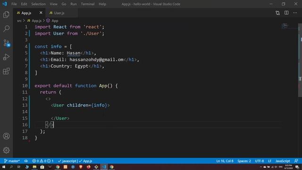
Task: Click line number 10 in the gutter
Action: pyautogui.click(x=25, y=85)
